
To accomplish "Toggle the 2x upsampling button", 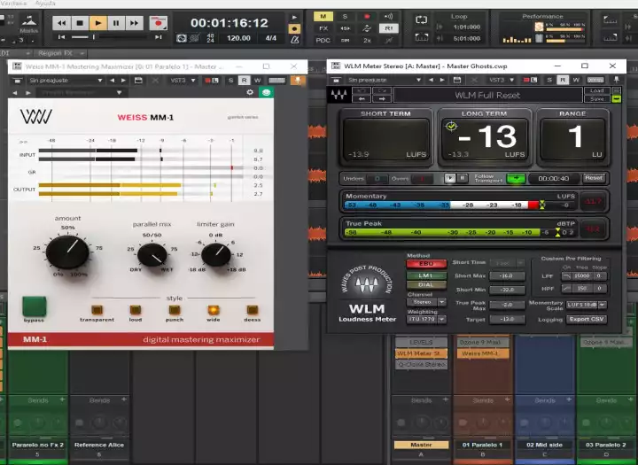I will click(367, 40).
